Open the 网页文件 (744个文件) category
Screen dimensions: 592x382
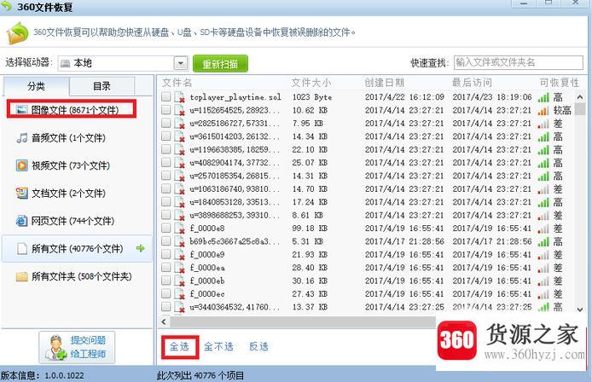65,221
